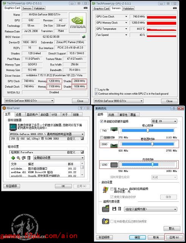Expand the custom overclocking profile dropdown

[x=150, y=209]
